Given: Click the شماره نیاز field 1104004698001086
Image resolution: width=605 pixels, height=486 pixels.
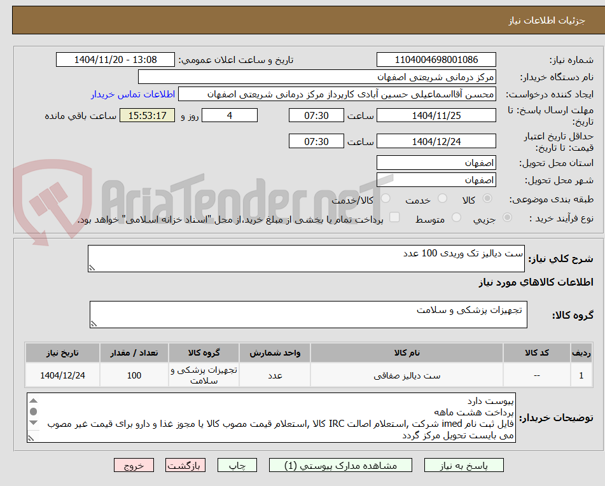Looking at the screenshot, I should (436, 60).
